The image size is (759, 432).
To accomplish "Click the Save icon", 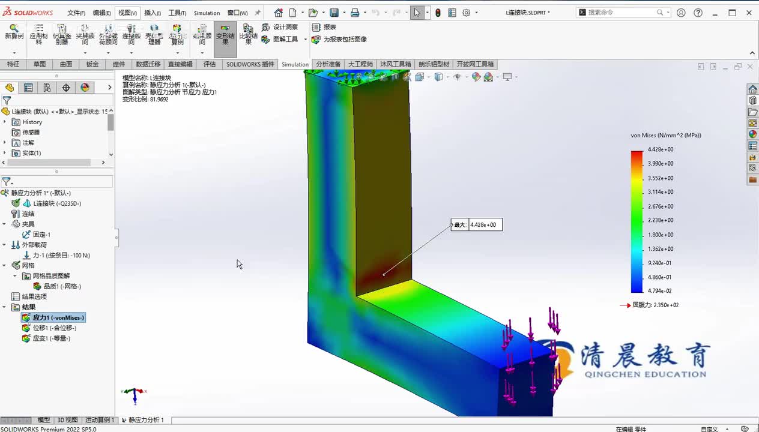I will point(334,13).
